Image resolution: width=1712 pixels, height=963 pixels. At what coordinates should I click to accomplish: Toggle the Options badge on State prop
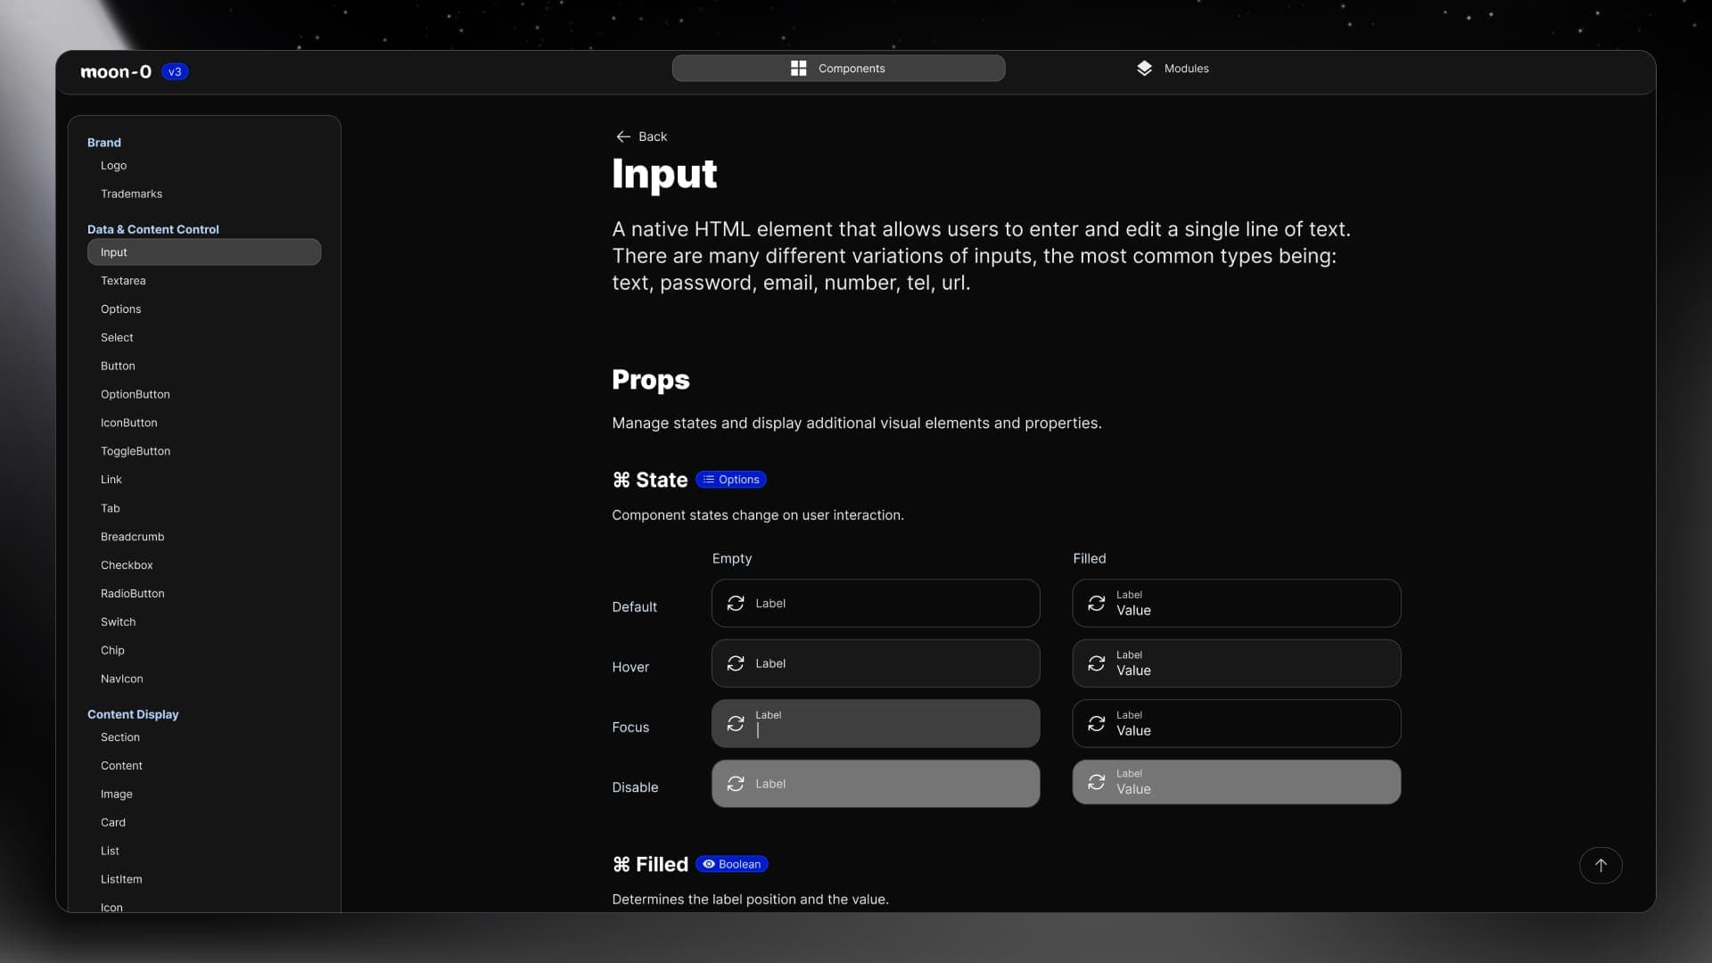[x=731, y=480]
